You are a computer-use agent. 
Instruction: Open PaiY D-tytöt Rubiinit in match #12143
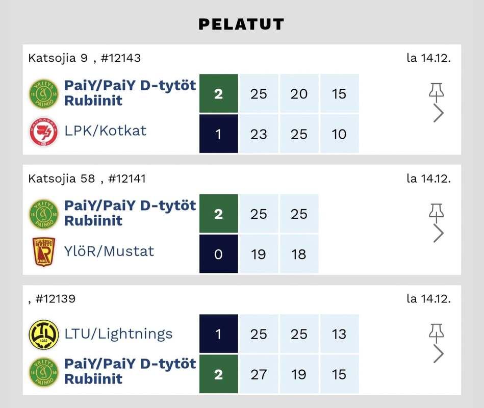(130, 93)
